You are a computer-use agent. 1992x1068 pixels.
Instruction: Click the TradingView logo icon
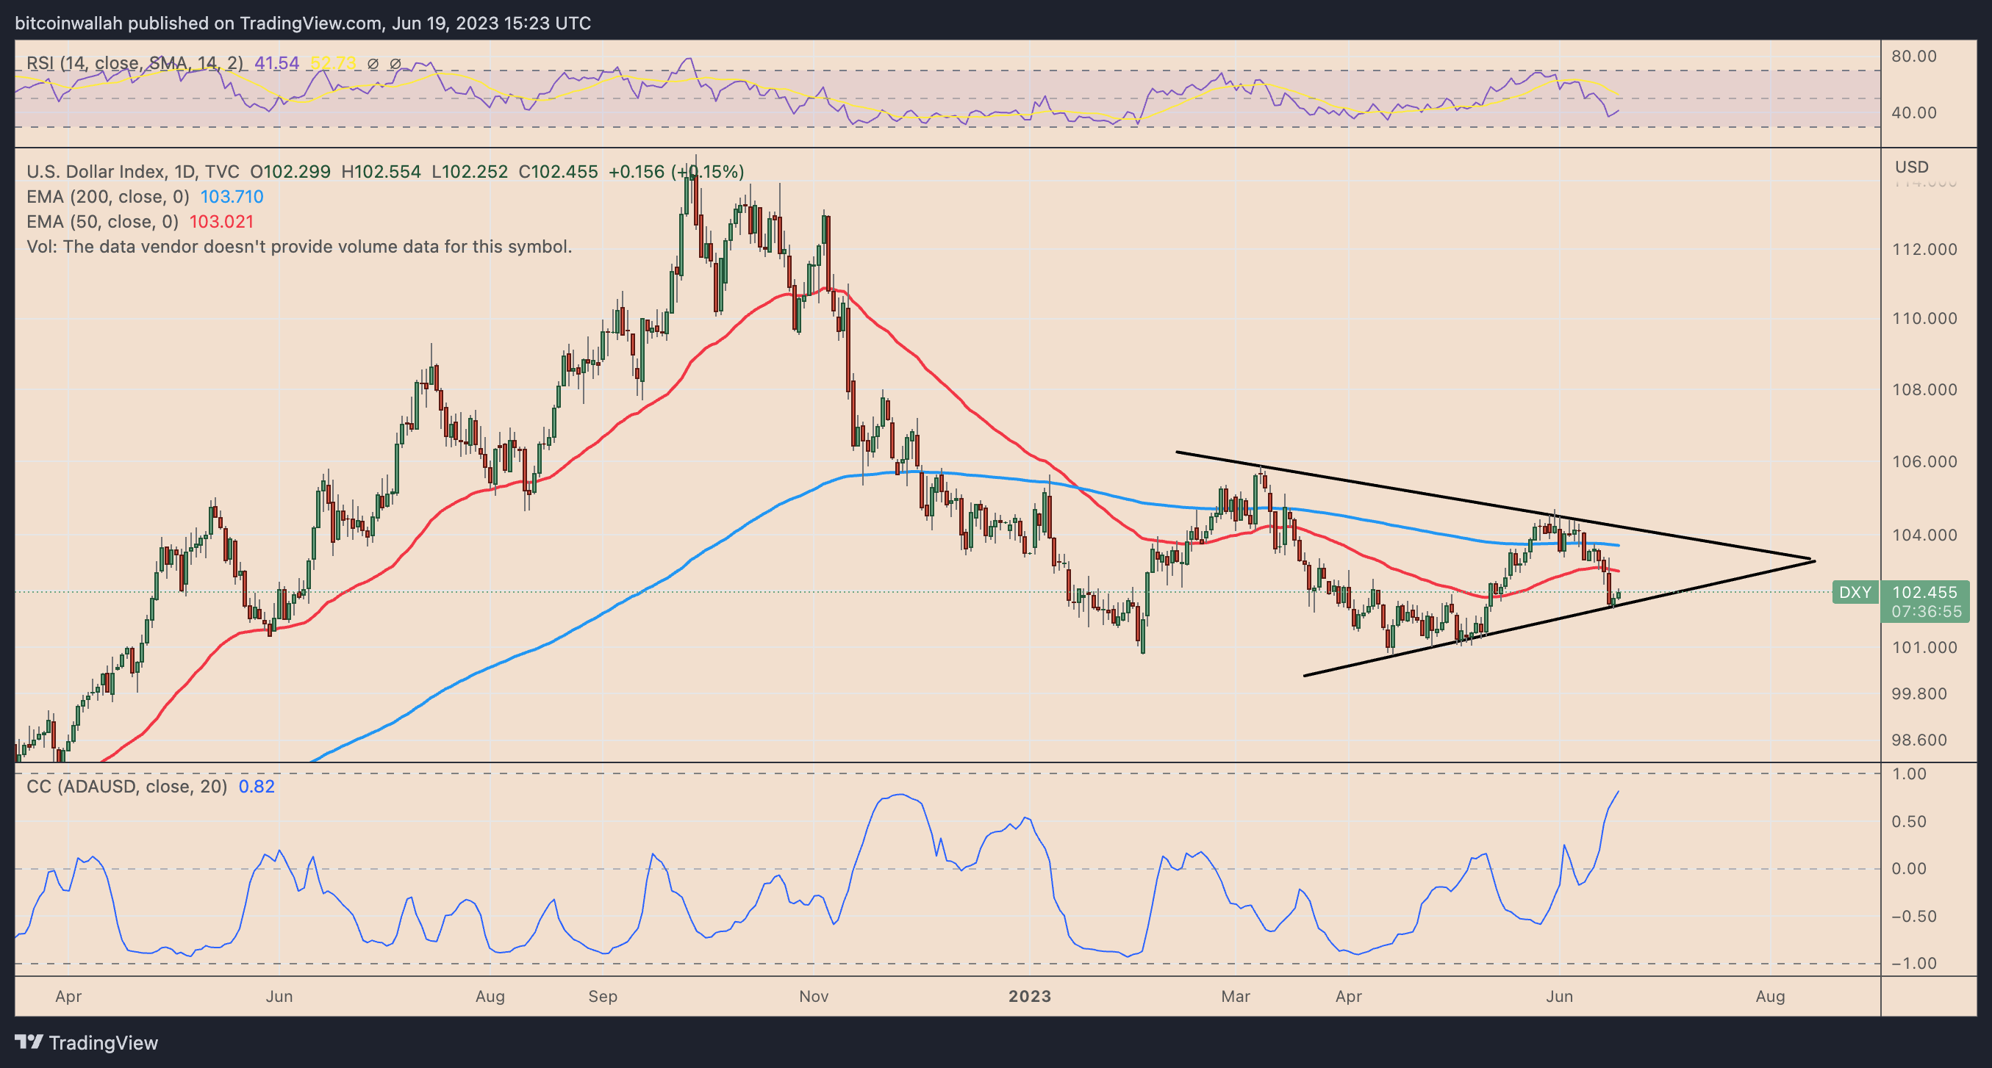pos(29,1042)
